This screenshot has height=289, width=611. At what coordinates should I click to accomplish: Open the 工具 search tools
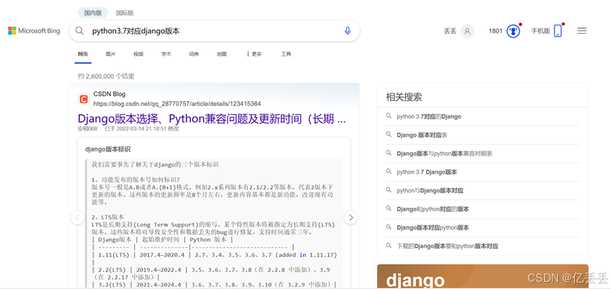[286, 54]
